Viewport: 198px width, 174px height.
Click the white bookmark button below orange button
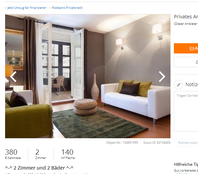[186, 62]
